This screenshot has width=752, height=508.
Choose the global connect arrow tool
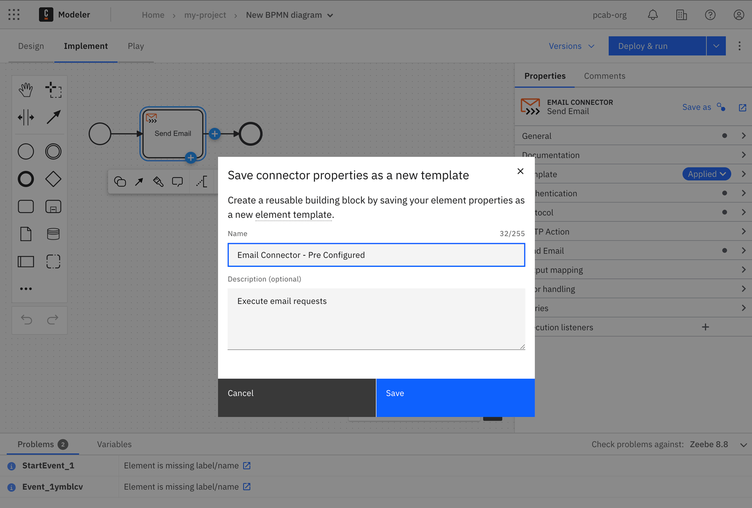click(53, 117)
